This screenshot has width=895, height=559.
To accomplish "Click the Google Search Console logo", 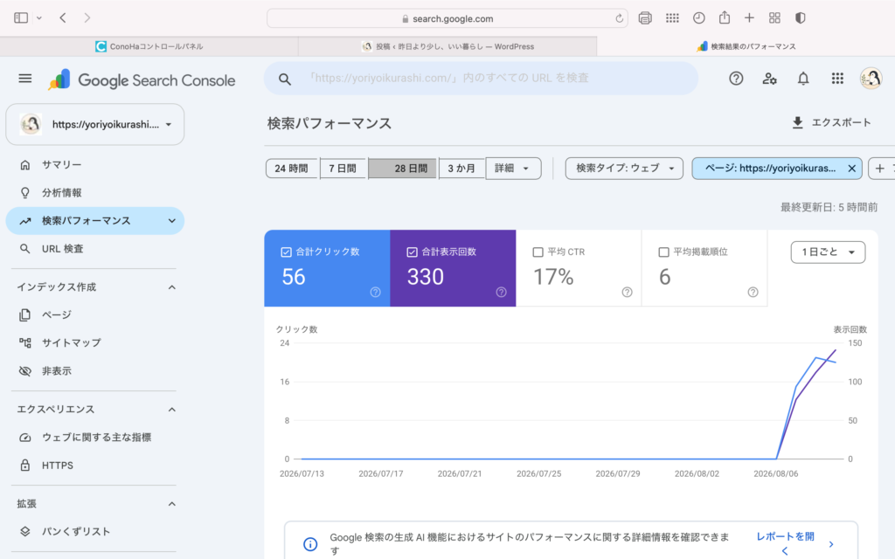I will [141, 80].
